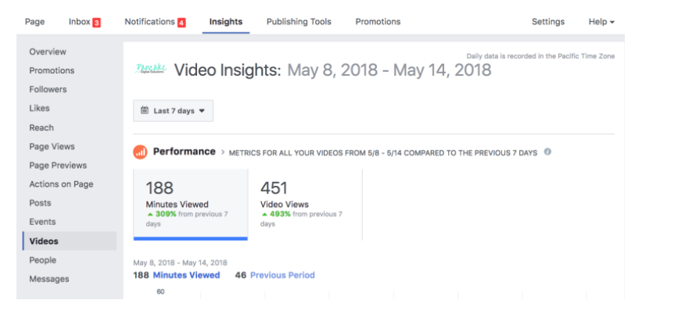Select Likes in the sidebar
Viewport: 678px width, 314px height.
pyautogui.click(x=39, y=109)
